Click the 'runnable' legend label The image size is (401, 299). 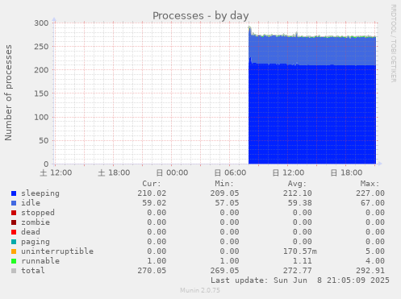click(40, 261)
